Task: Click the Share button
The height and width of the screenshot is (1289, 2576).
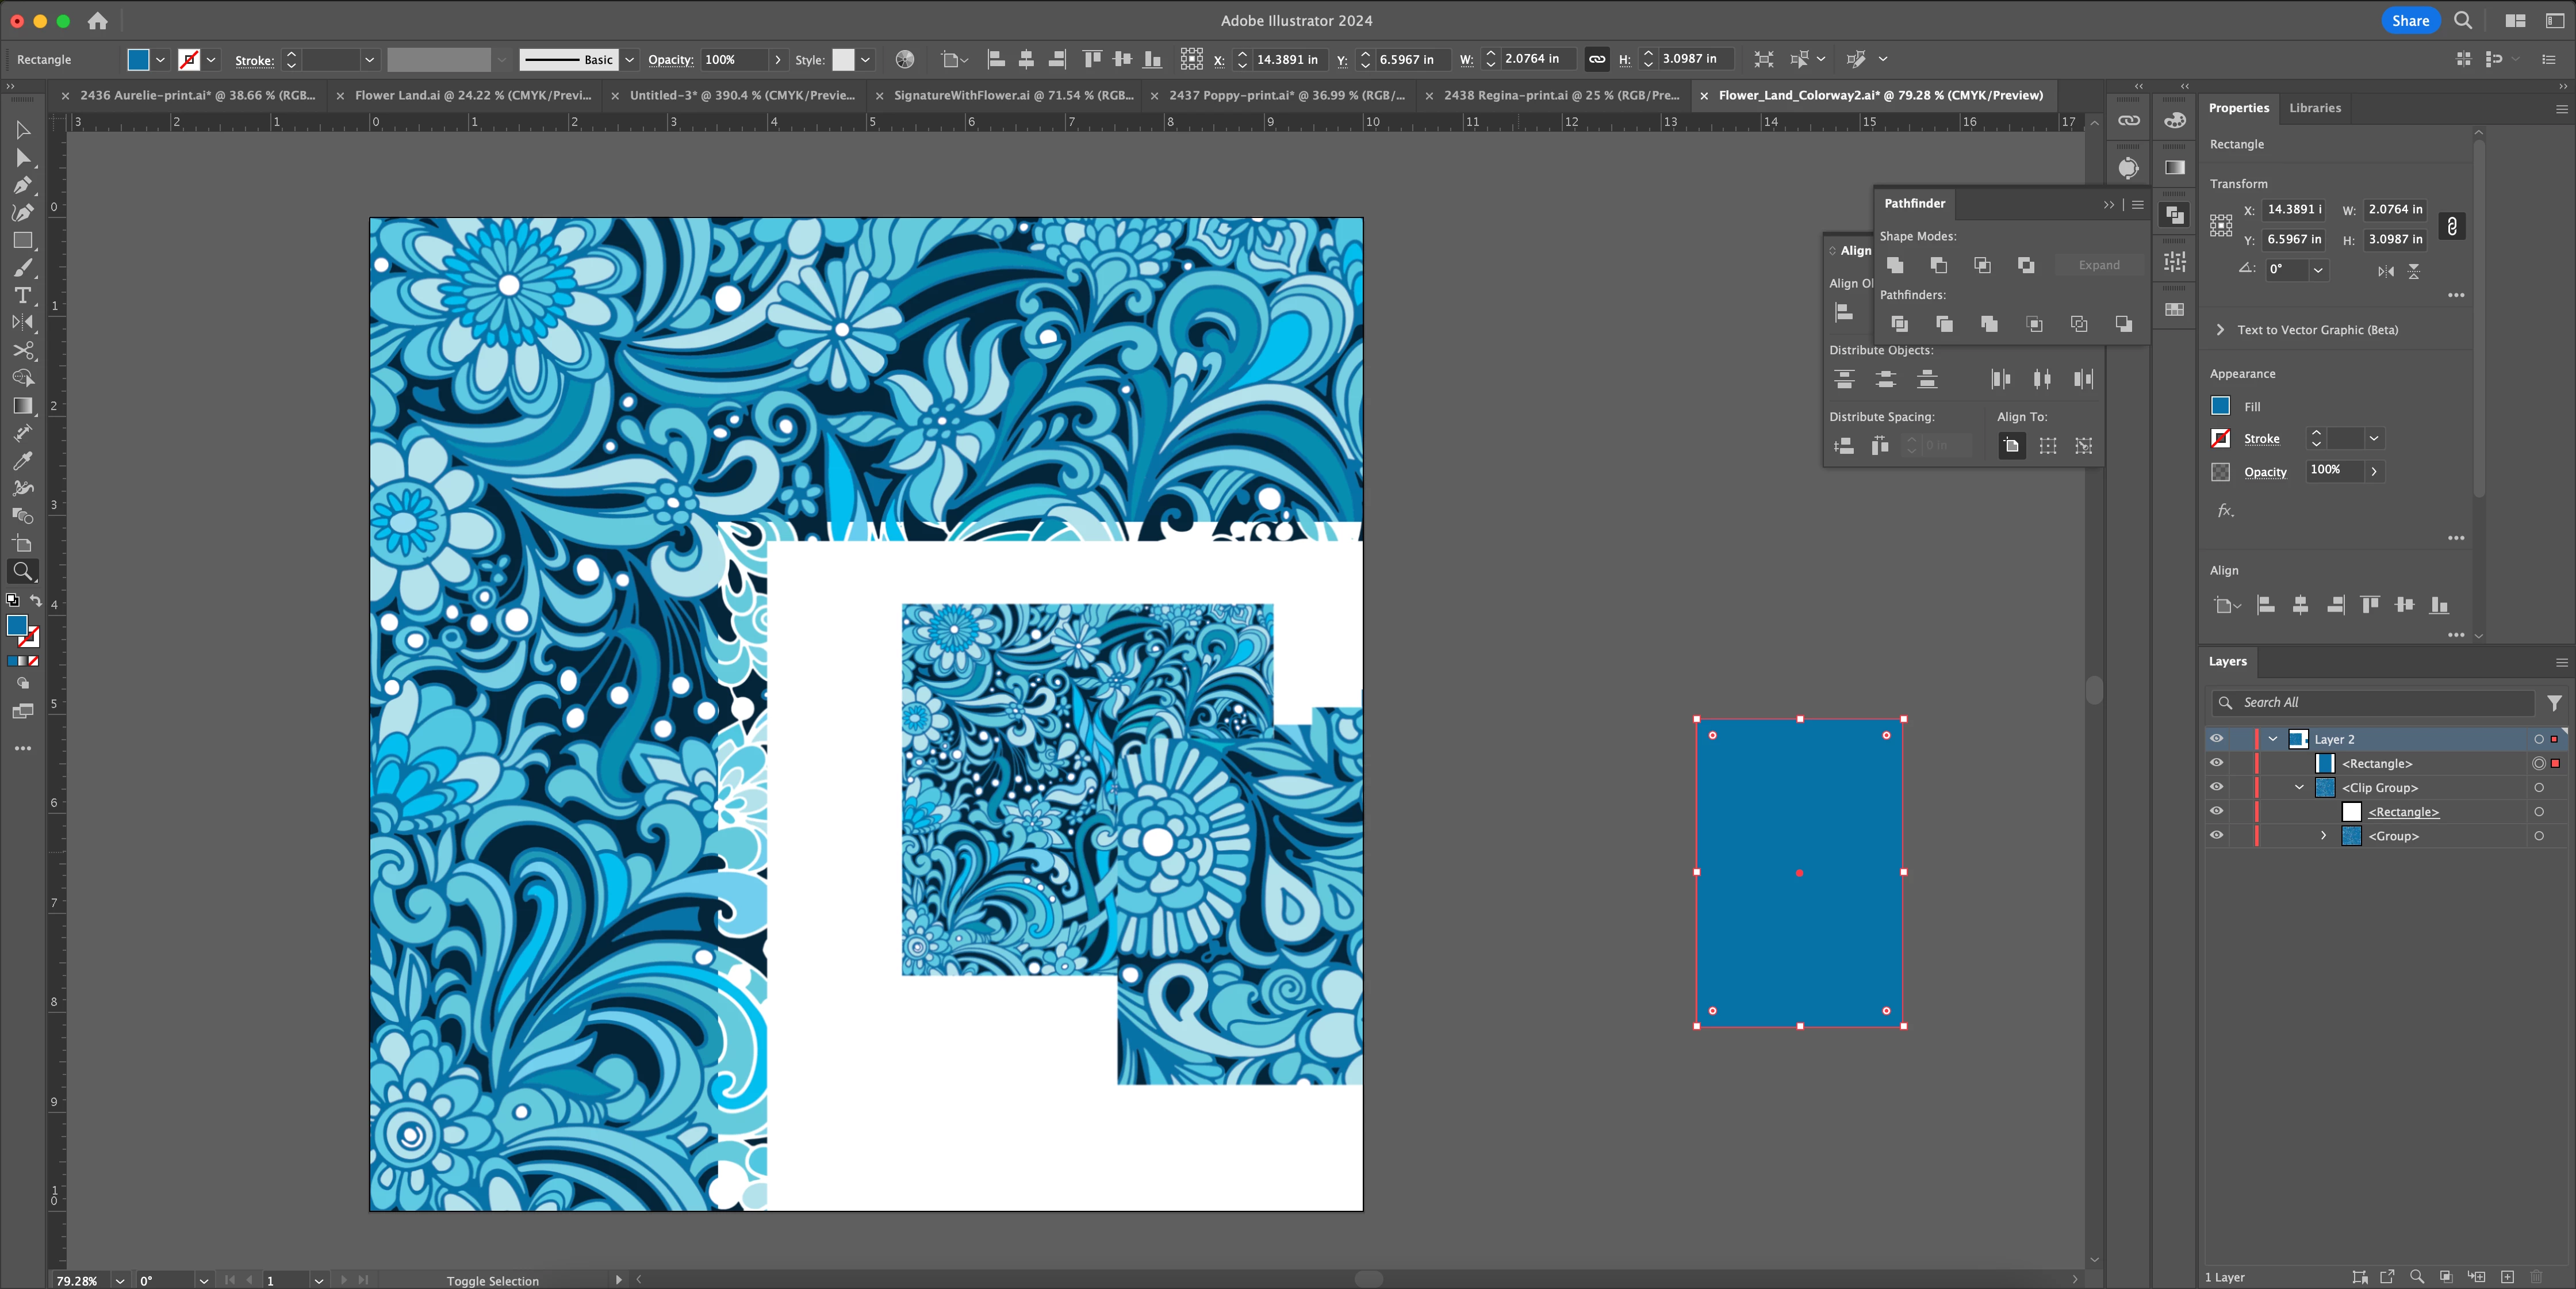Action: pos(2409,20)
